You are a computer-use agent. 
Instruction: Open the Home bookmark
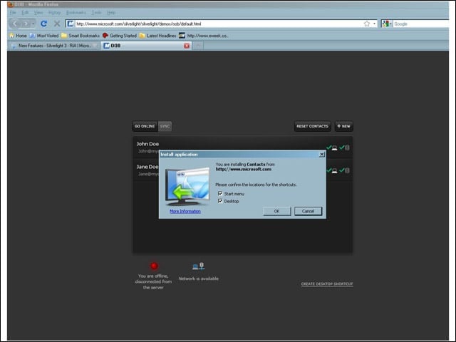[x=18, y=36]
